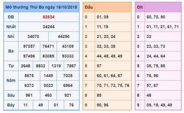
Task: Click the 'Đít' table header
Action: click(x=140, y=7)
